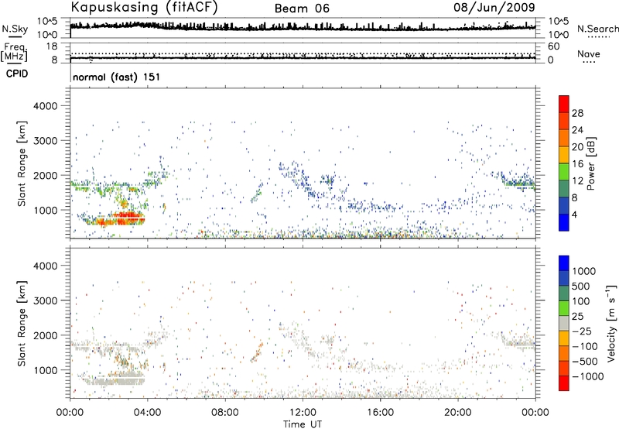Click the '08:00' time tick label
The image size is (619, 429).
(x=224, y=413)
